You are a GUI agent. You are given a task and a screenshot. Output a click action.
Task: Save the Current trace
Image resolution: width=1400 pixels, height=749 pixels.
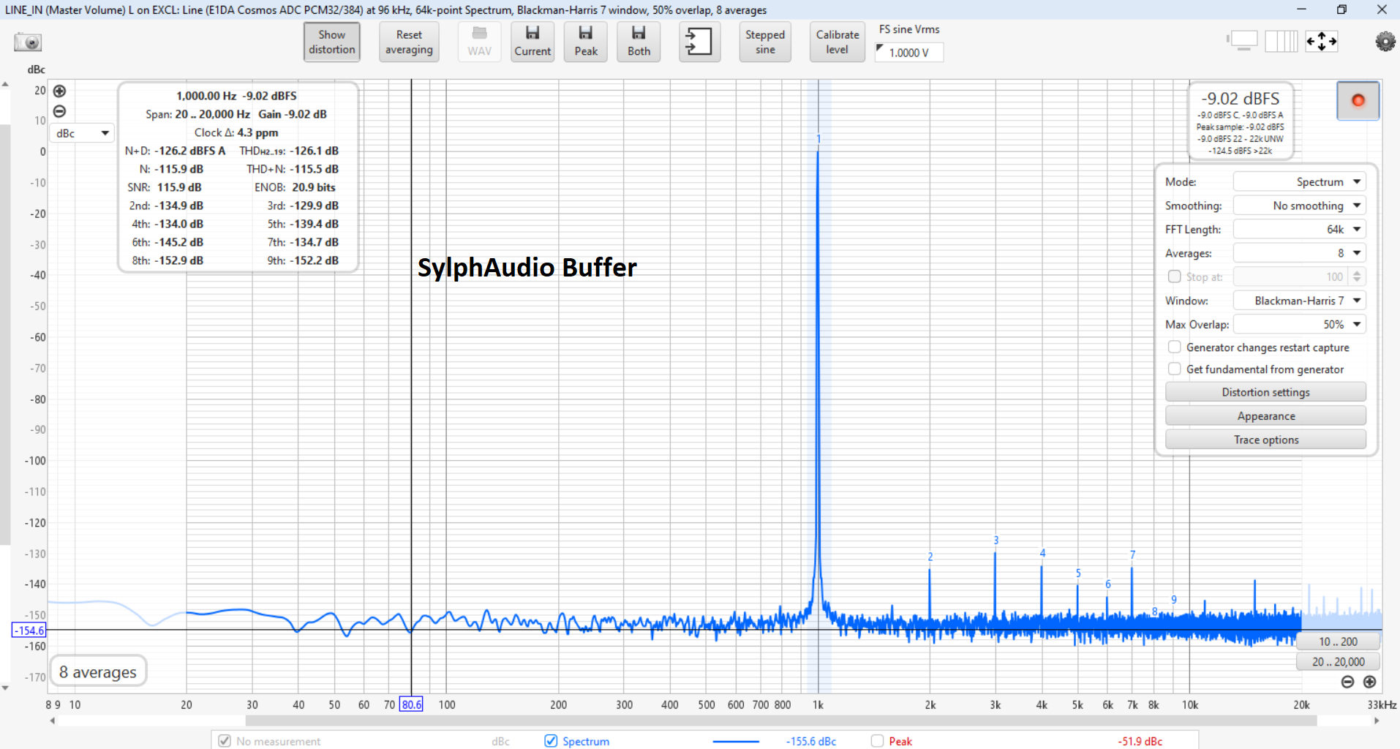(532, 42)
